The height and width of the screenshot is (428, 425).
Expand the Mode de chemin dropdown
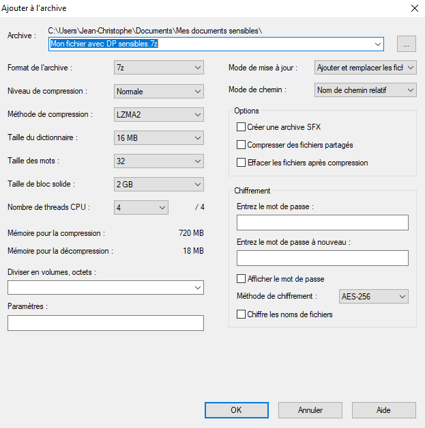(366, 90)
